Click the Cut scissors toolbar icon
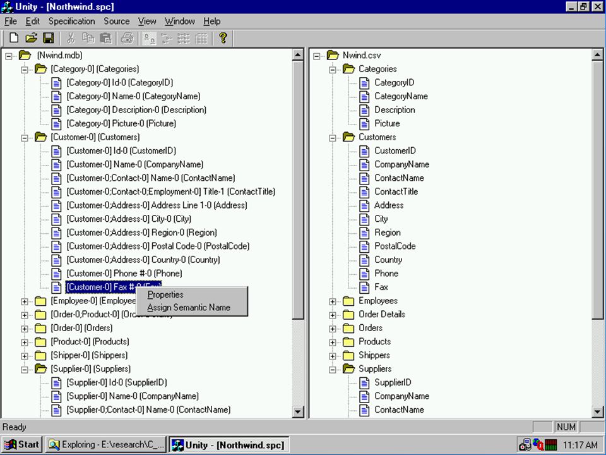 click(71, 38)
